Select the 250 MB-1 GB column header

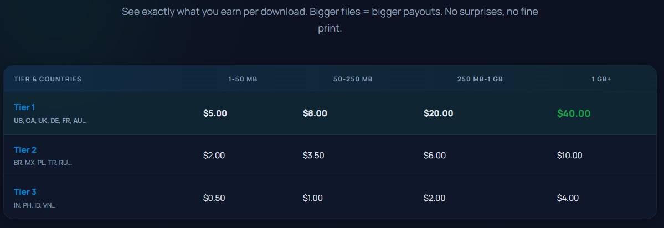click(x=480, y=79)
